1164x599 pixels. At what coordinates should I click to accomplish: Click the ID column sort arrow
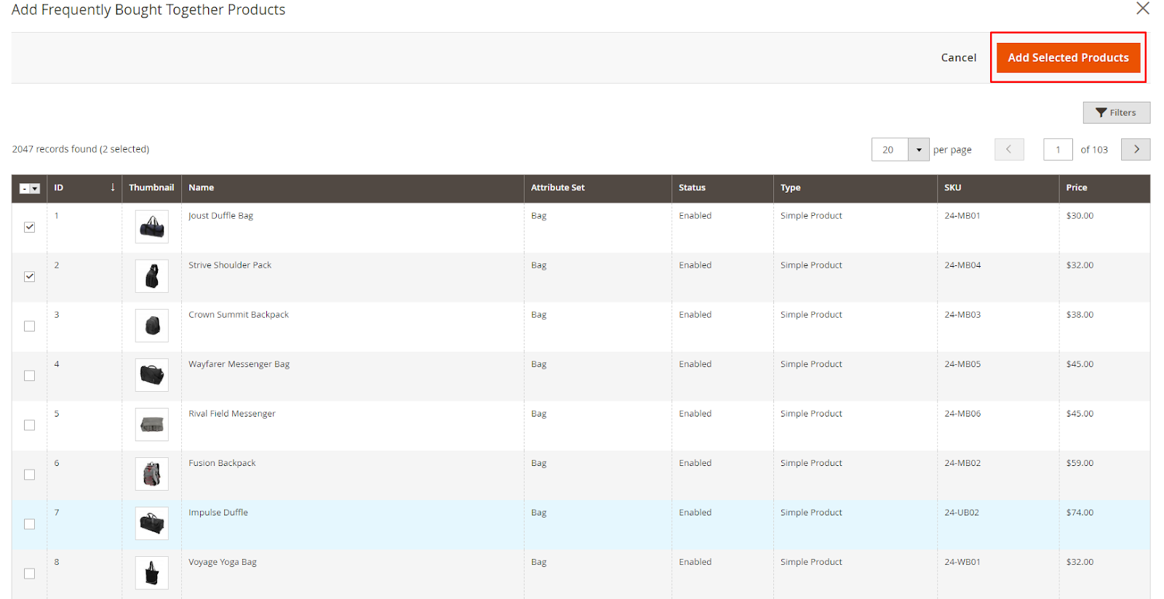point(113,188)
